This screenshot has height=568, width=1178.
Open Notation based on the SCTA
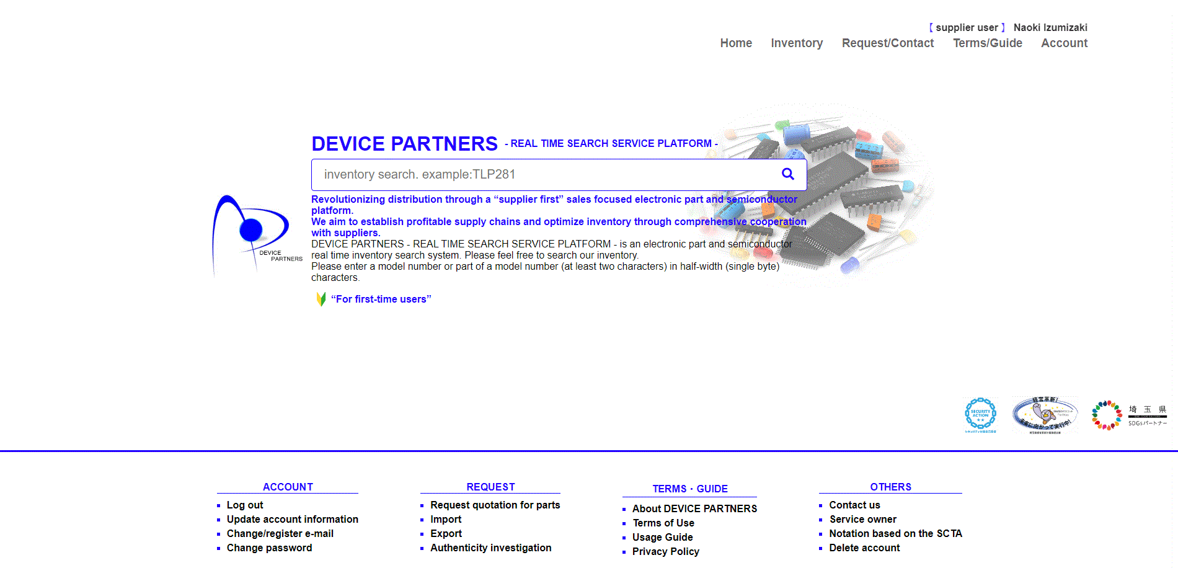tap(896, 533)
